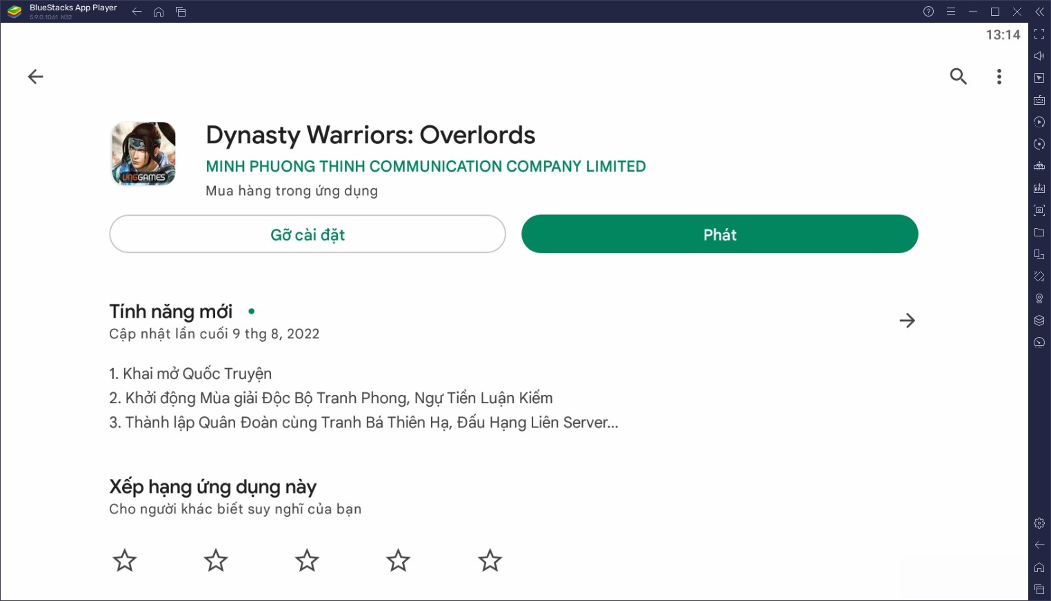Click the Tính năng mới heading
1051x601 pixels.
click(171, 312)
